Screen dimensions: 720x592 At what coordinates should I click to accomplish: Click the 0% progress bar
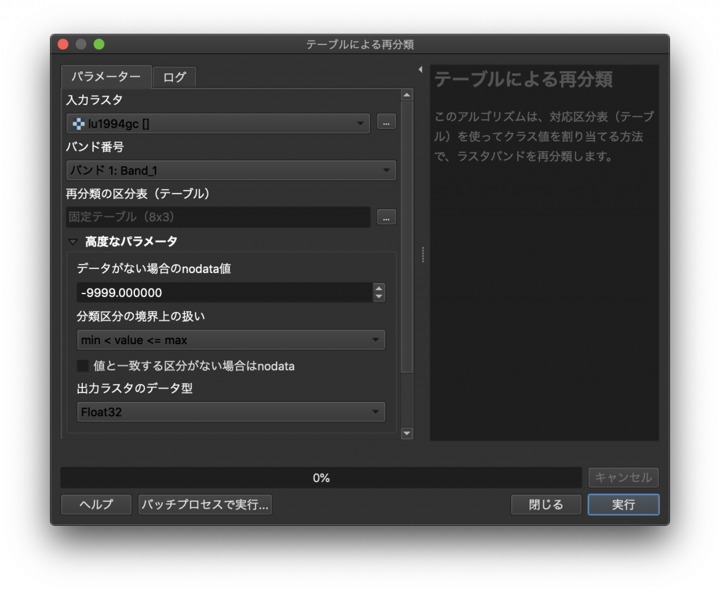coord(321,478)
